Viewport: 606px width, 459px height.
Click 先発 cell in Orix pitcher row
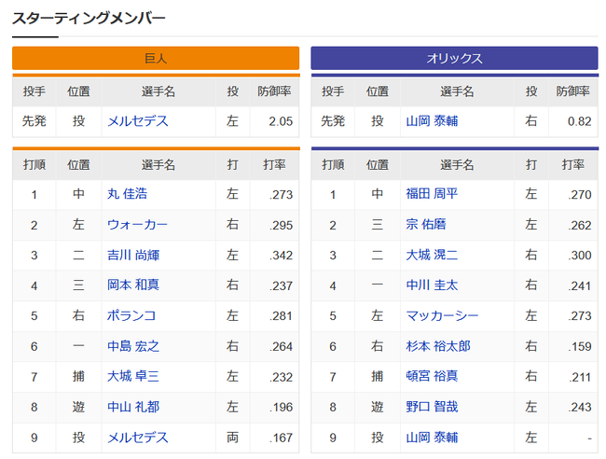333,121
